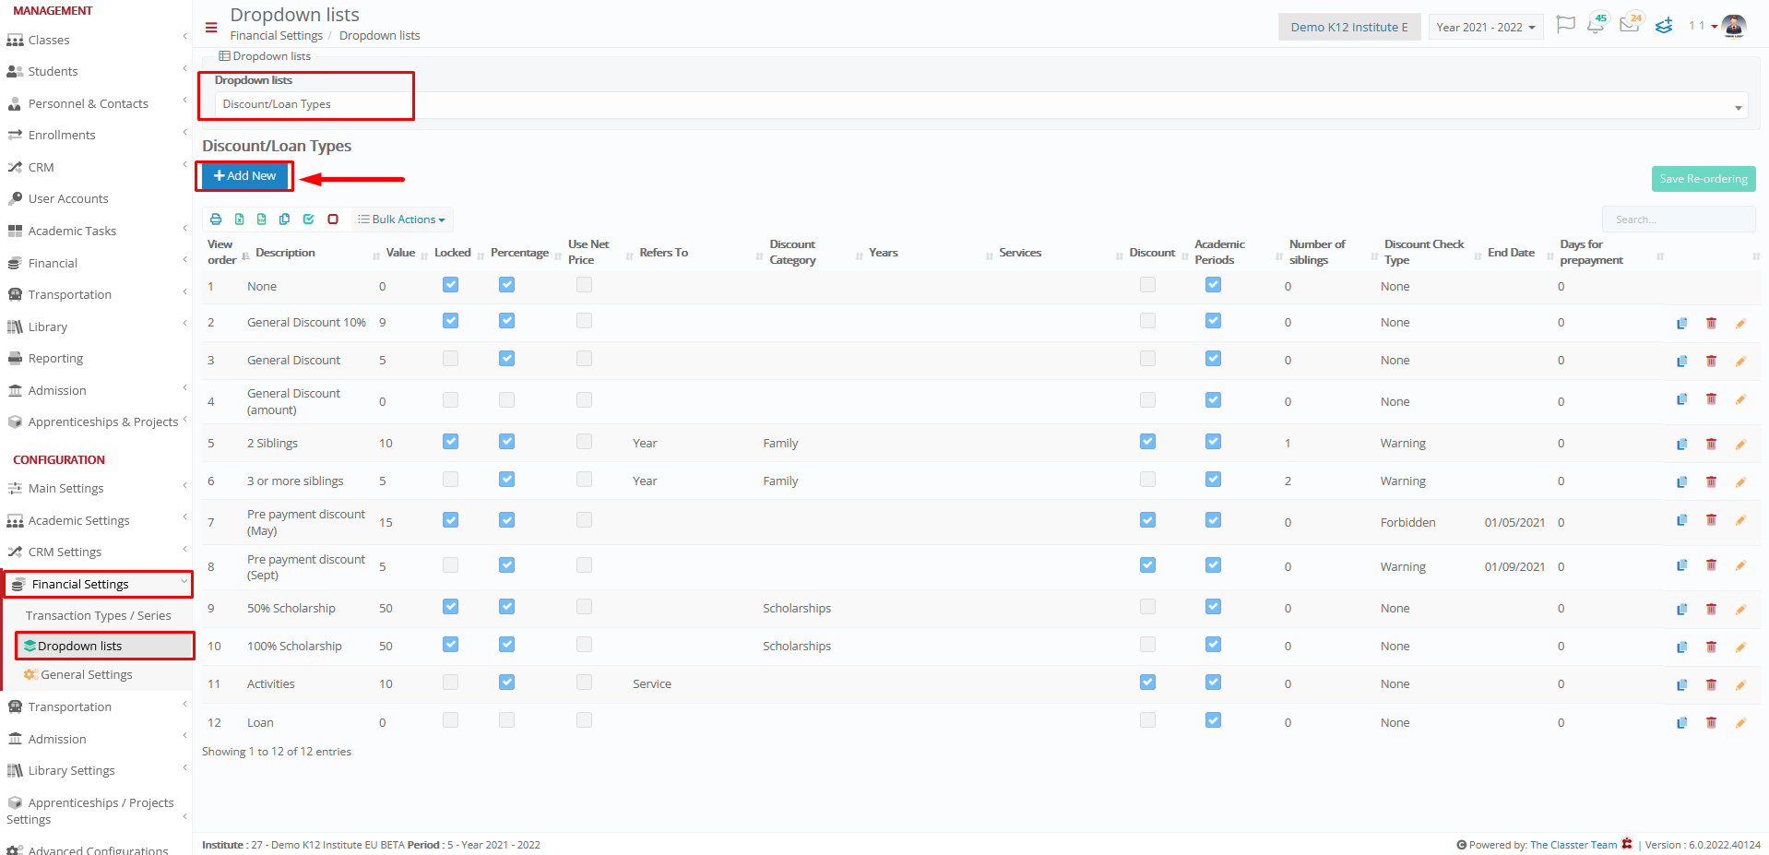Delete the General Discount 10% row
The image size is (1769, 855).
[1711, 324]
